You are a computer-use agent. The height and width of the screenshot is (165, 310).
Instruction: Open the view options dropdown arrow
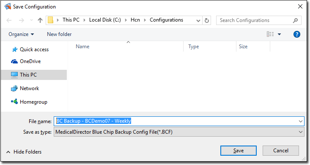pyautogui.click(x=280, y=34)
